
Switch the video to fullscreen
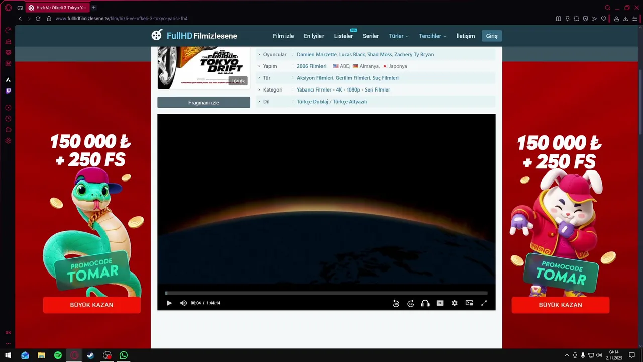pos(484,303)
